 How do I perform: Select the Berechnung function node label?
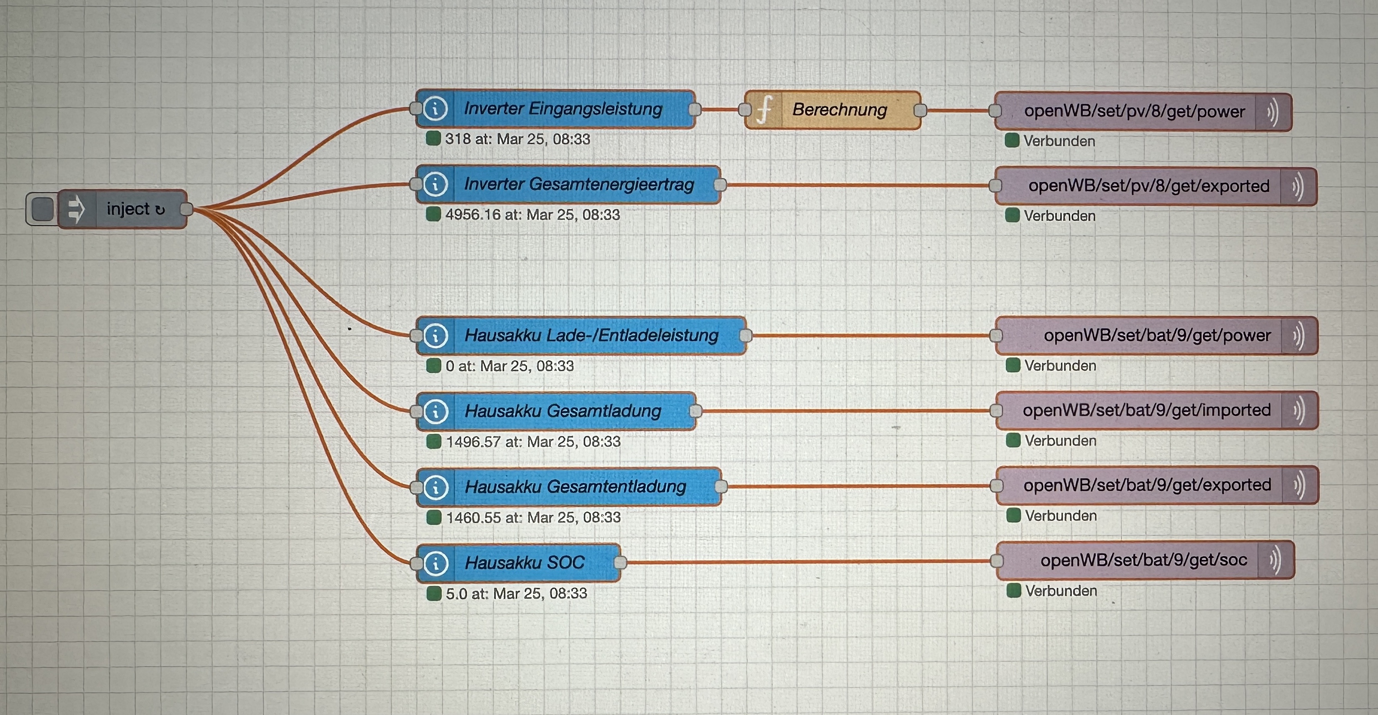tap(840, 110)
